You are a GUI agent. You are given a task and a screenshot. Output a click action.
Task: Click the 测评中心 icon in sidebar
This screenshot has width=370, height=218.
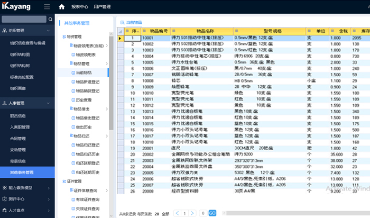pyautogui.click(x=5, y=199)
